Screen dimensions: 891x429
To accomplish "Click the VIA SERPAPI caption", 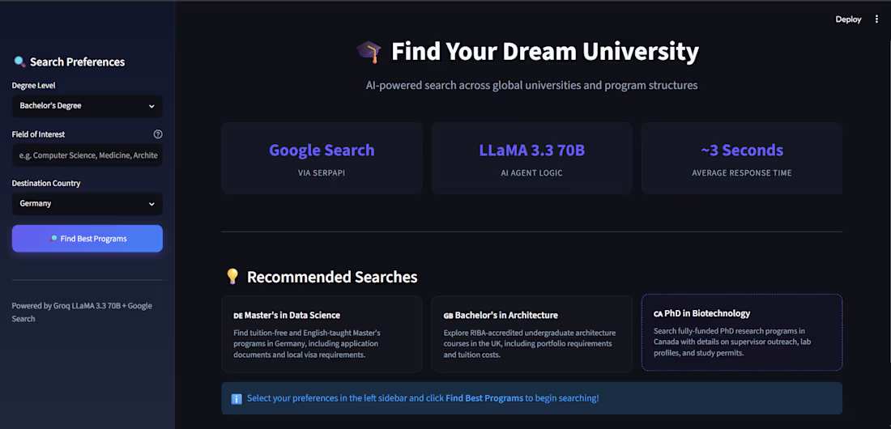I will coord(322,172).
